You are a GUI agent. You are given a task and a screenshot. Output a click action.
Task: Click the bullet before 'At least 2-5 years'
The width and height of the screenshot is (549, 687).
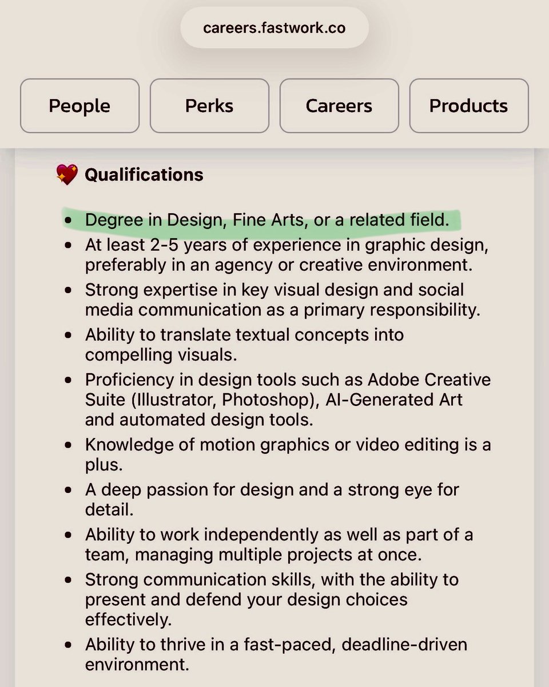[69, 246]
